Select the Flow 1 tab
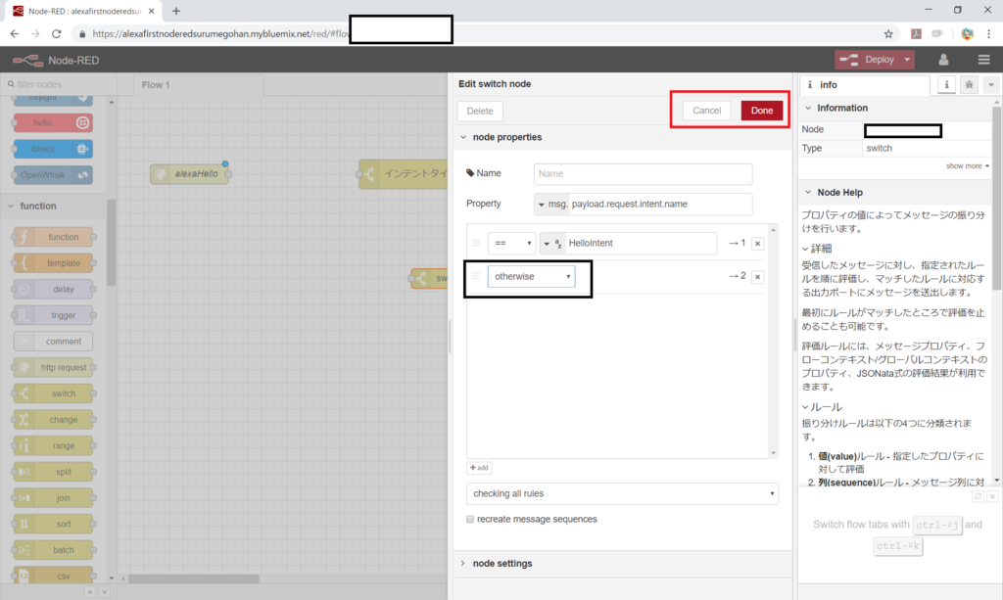 coord(198,85)
